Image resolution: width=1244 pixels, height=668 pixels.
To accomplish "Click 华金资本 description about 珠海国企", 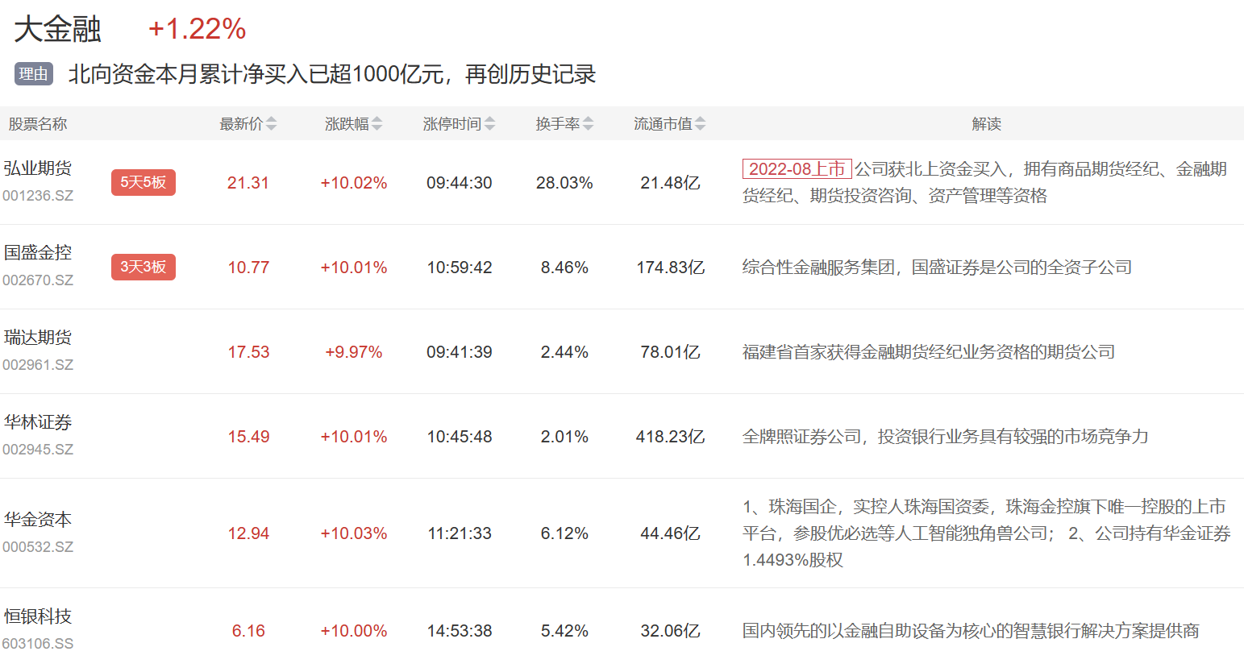I will 986,533.
